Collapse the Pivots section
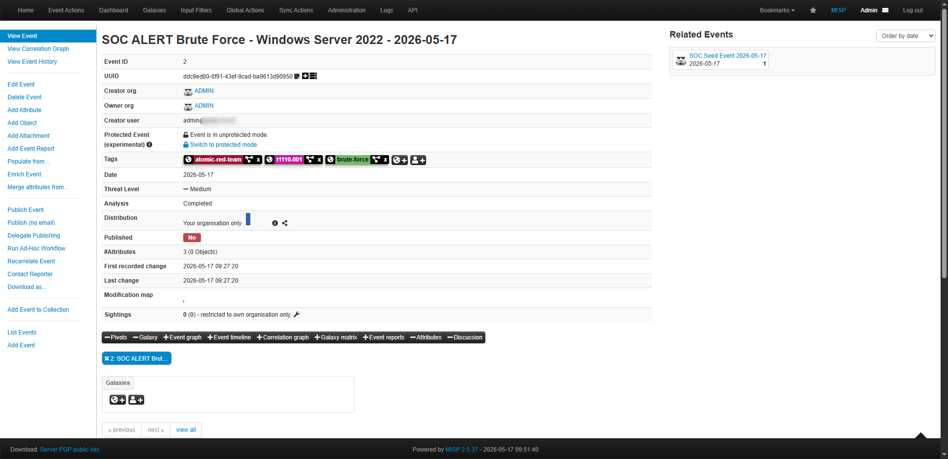Image resolution: width=948 pixels, height=459 pixels. tap(116, 337)
